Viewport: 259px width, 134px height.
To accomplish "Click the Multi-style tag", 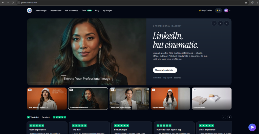I will click(157, 78).
